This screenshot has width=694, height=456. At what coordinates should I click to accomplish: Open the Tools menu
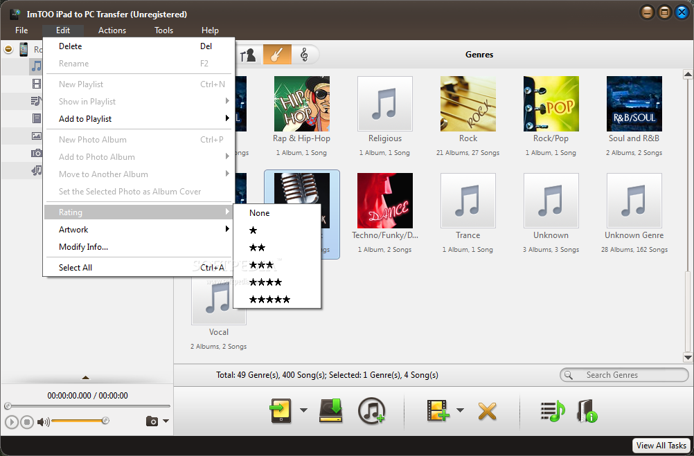[163, 30]
